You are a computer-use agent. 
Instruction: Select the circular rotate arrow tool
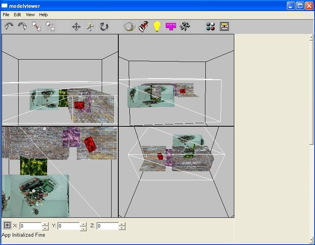(104, 27)
